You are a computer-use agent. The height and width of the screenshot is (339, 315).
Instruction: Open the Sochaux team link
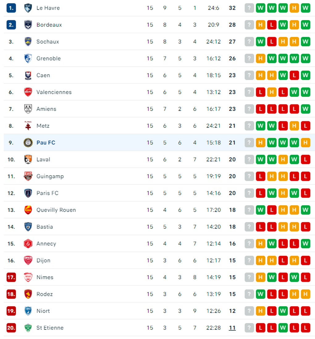48,42
